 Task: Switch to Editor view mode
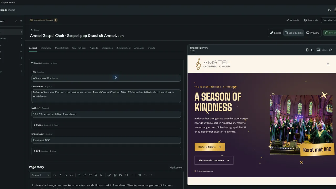(276, 33)
